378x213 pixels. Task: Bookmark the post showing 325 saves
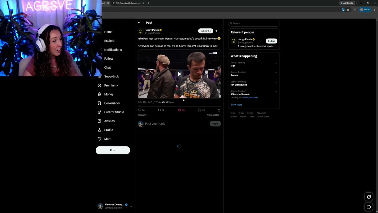[199, 110]
